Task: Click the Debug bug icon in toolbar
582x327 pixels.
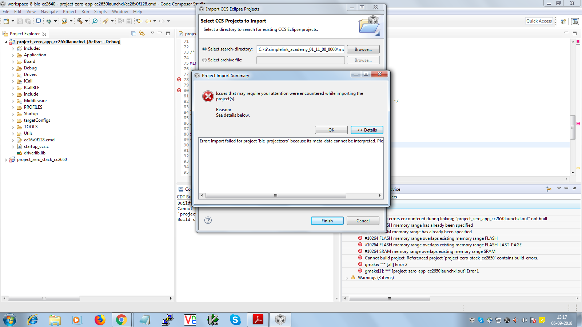Action: point(49,21)
